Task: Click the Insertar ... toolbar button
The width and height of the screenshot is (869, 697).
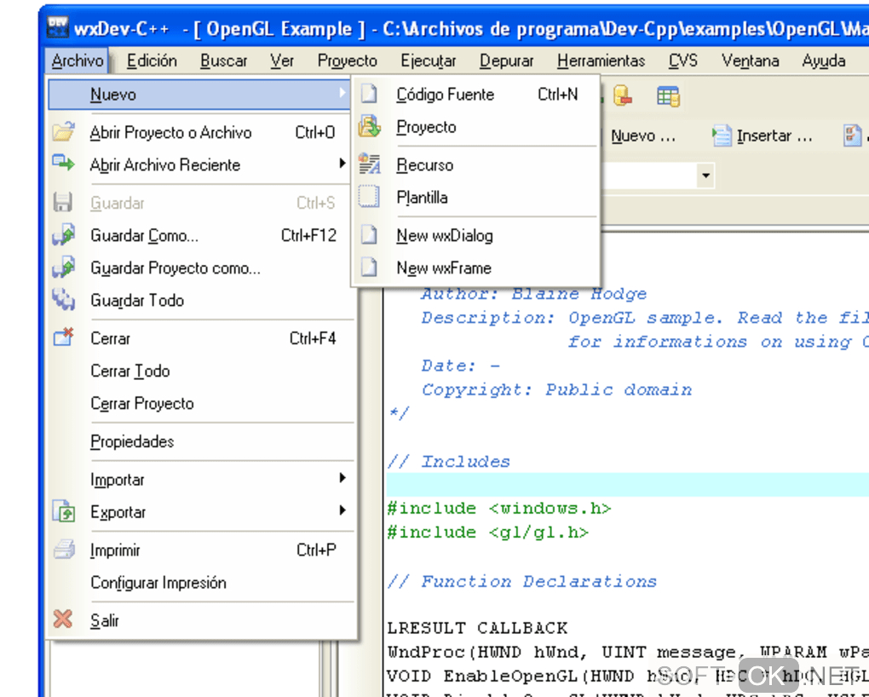Action: coord(763,135)
